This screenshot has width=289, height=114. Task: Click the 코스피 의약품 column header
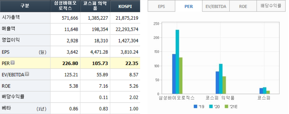pos(95,6)
